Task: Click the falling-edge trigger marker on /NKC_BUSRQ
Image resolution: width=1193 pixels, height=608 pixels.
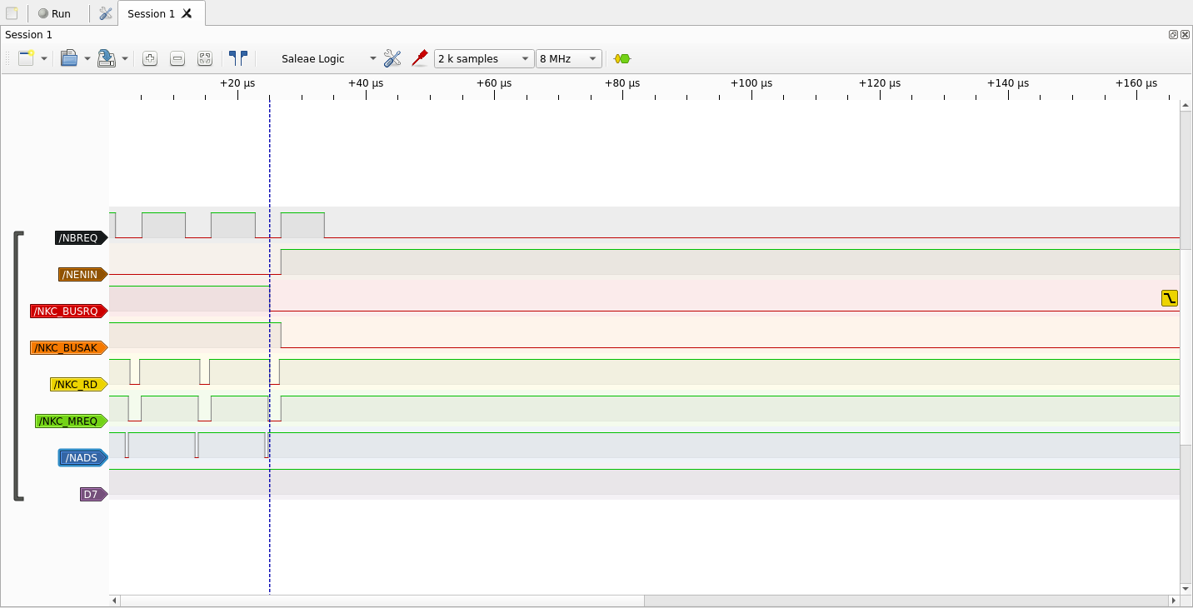Action: (x=1170, y=298)
